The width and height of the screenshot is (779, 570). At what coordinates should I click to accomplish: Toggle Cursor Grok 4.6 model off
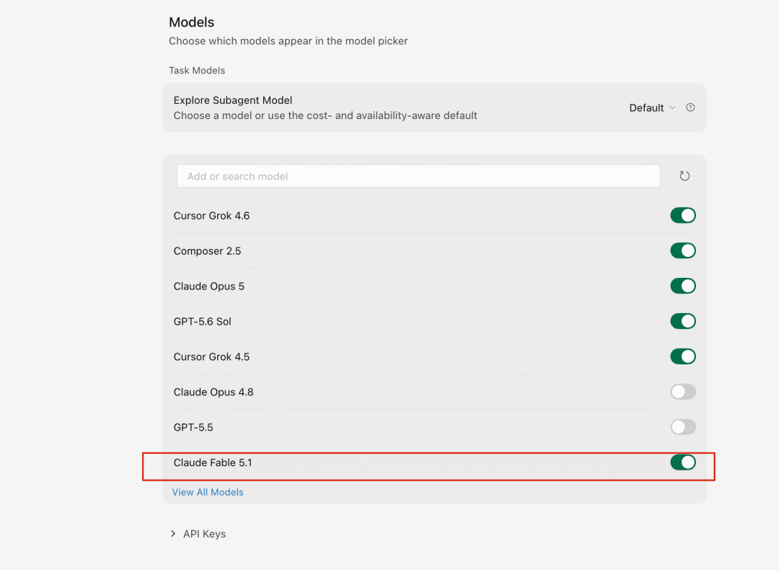pyautogui.click(x=682, y=216)
